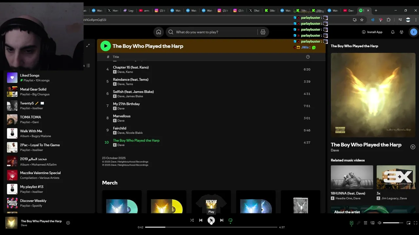The width and height of the screenshot is (419, 235).
Task: Open the Metal Gear Solid playlist
Action: tap(49, 92)
